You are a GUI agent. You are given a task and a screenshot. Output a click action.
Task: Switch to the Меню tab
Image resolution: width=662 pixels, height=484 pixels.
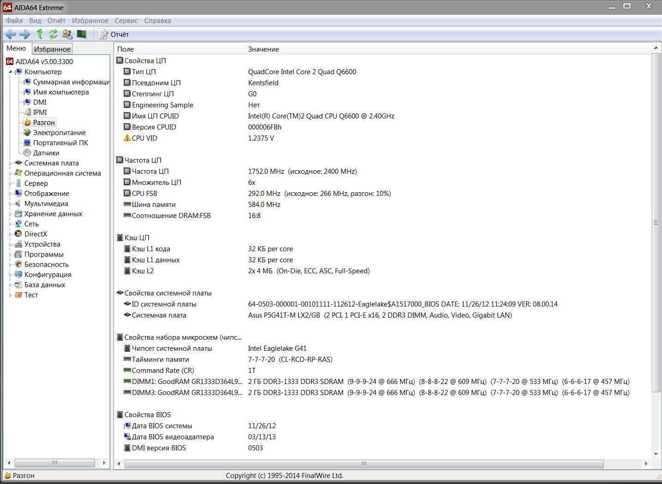click(17, 48)
